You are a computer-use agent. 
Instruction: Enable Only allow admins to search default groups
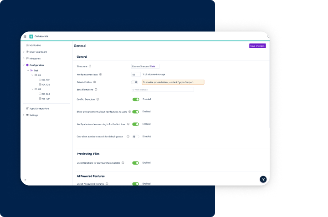click(136, 136)
